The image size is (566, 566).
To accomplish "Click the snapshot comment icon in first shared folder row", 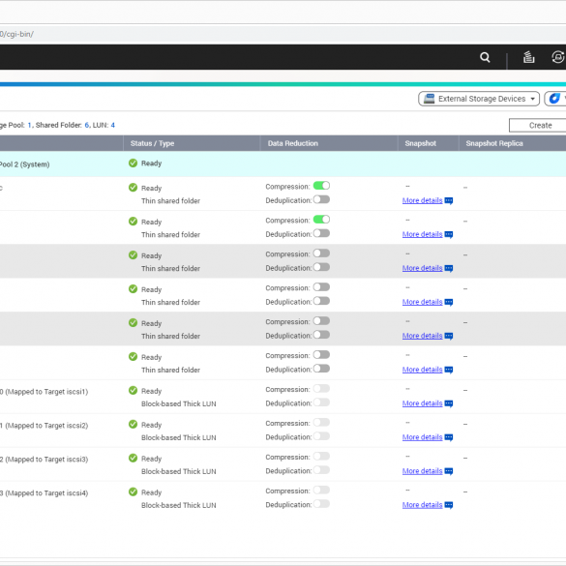I will pyautogui.click(x=449, y=200).
